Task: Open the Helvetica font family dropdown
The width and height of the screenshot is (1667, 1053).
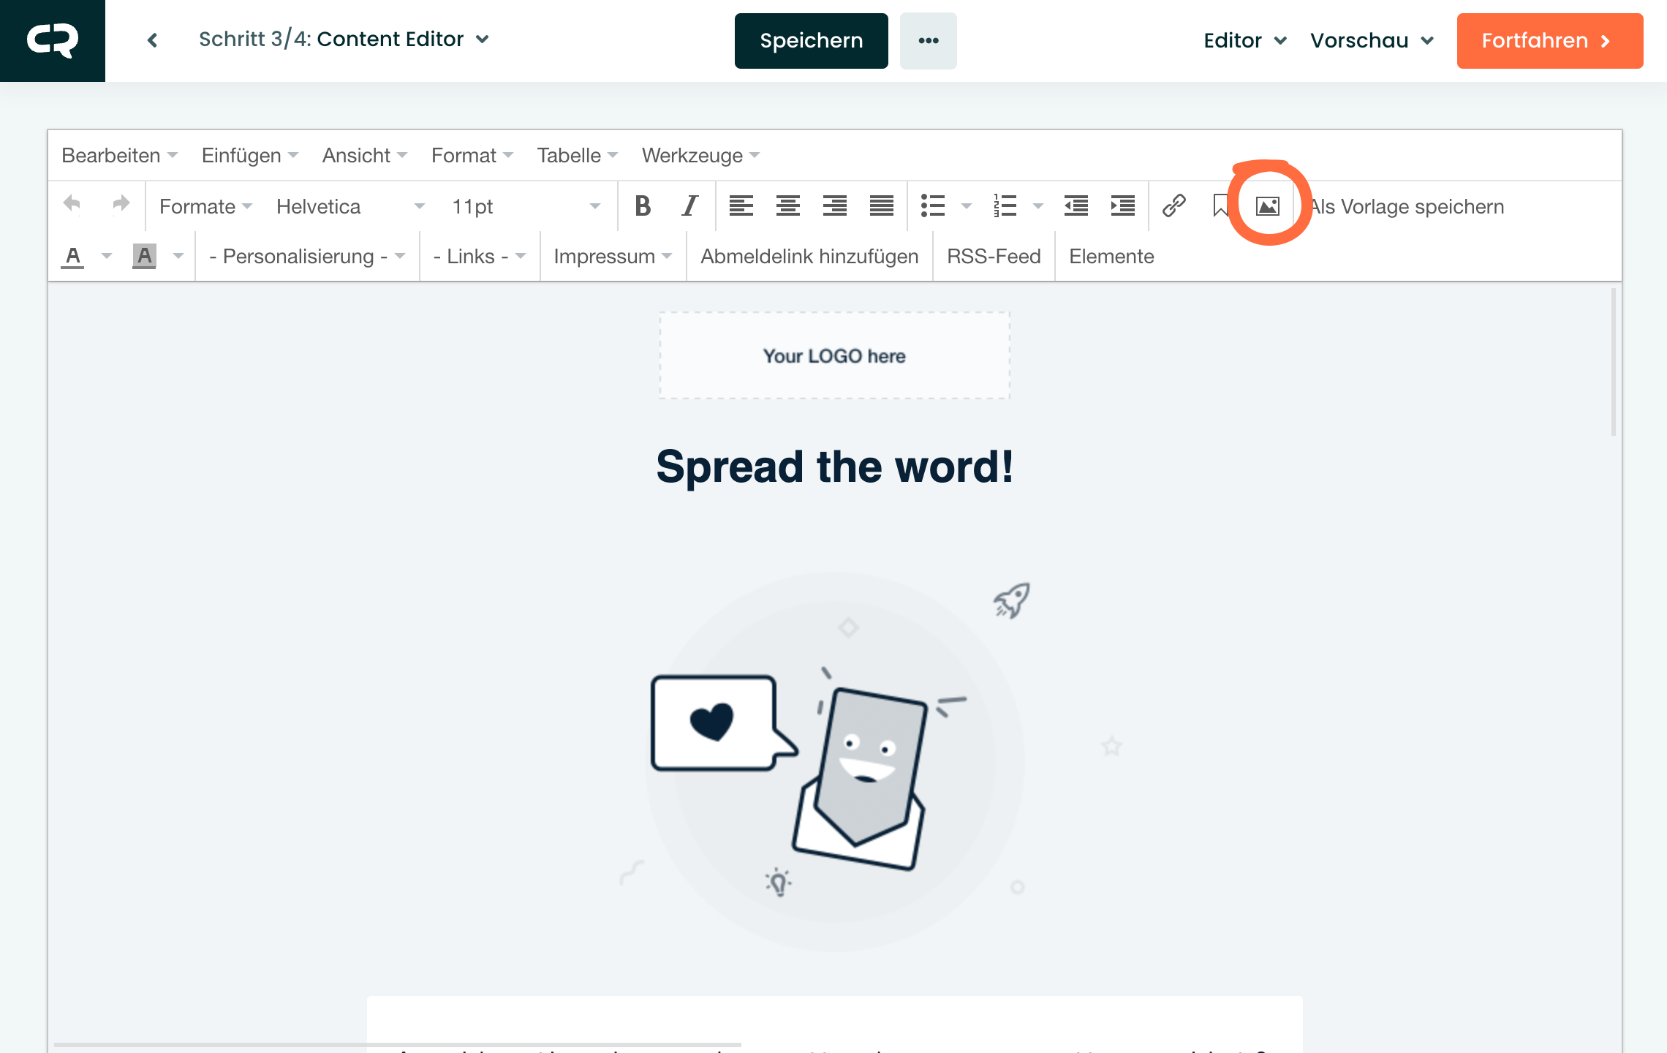Action: (x=350, y=206)
